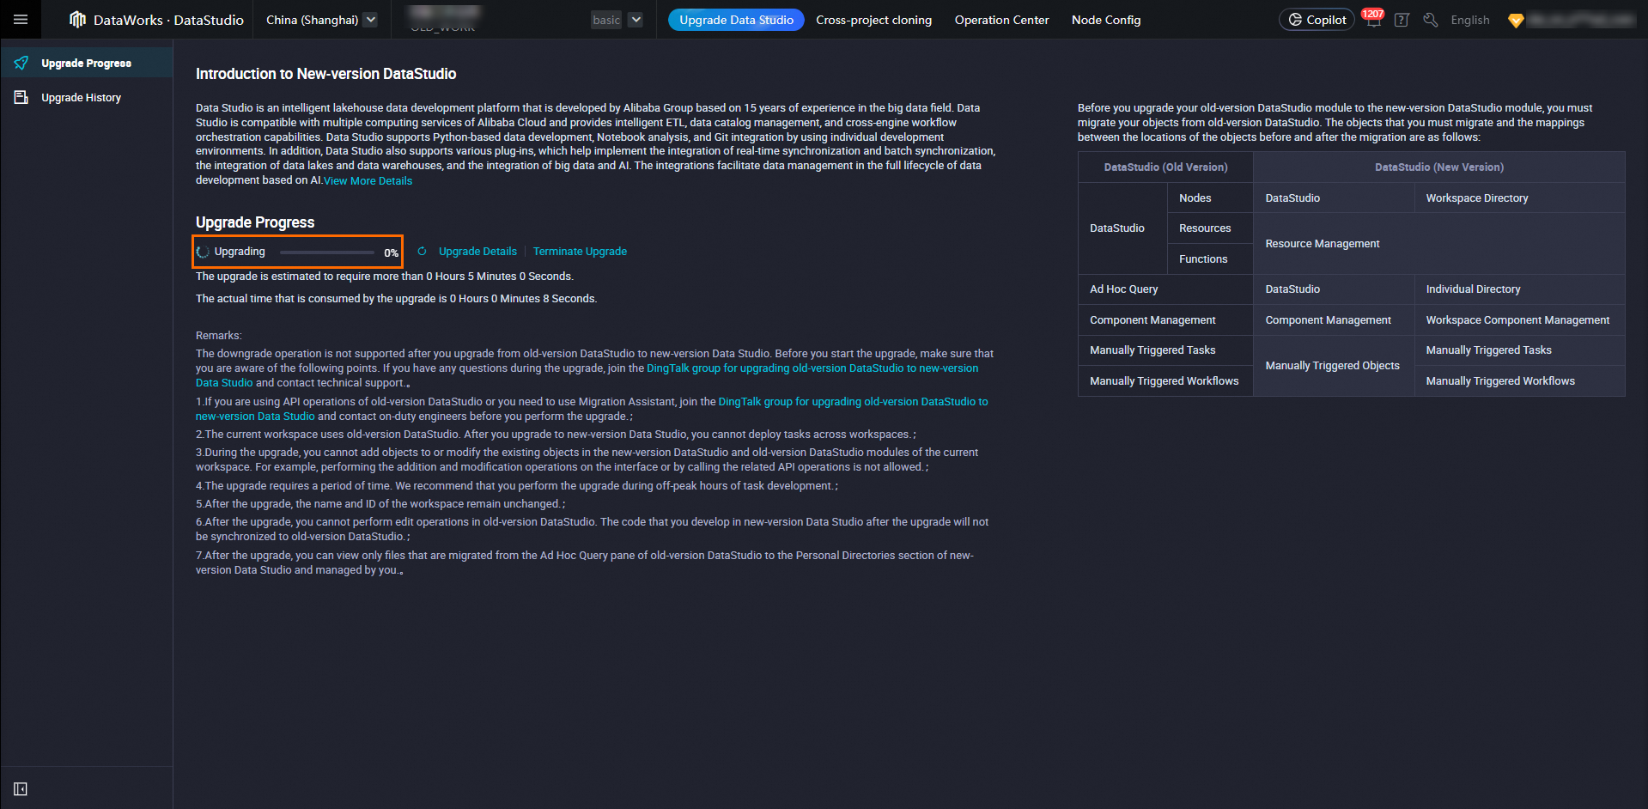Click the Workspace Component Management cell
1648x809 pixels.
point(1520,320)
